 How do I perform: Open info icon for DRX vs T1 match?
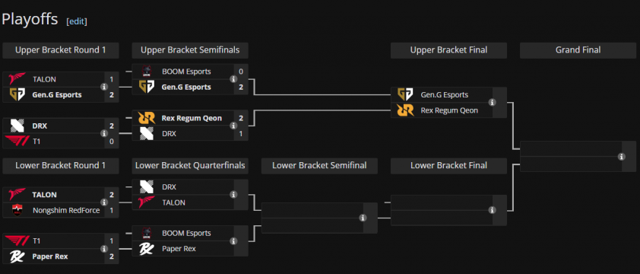coord(103,133)
